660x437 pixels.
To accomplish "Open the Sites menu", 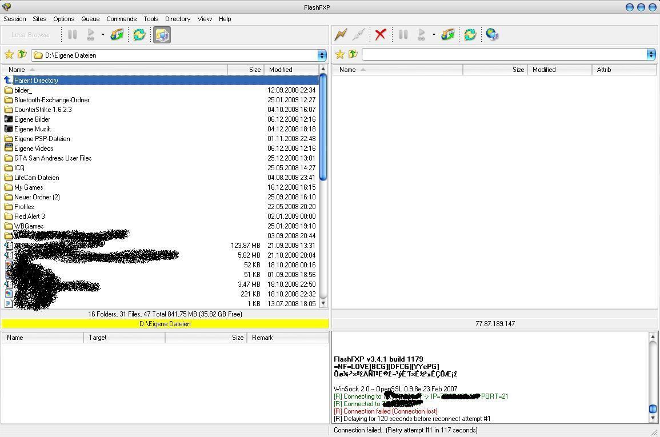I will [39, 19].
